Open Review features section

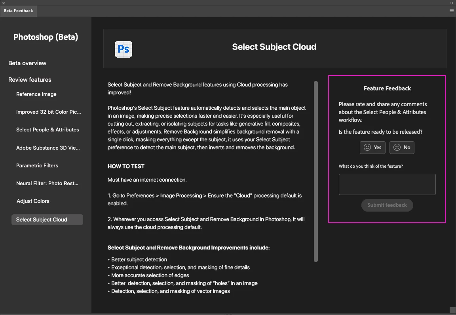click(x=30, y=79)
